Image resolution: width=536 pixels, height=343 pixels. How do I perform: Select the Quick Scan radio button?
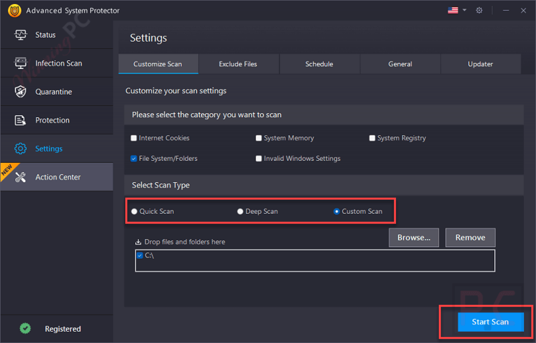pos(134,211)
